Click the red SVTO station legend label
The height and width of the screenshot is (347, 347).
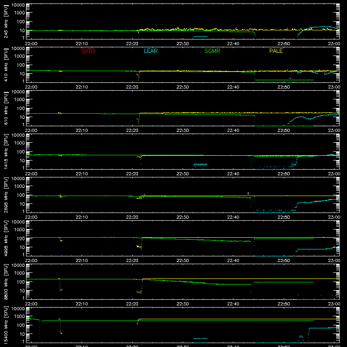pyautogui.click(x=88, y=51)
